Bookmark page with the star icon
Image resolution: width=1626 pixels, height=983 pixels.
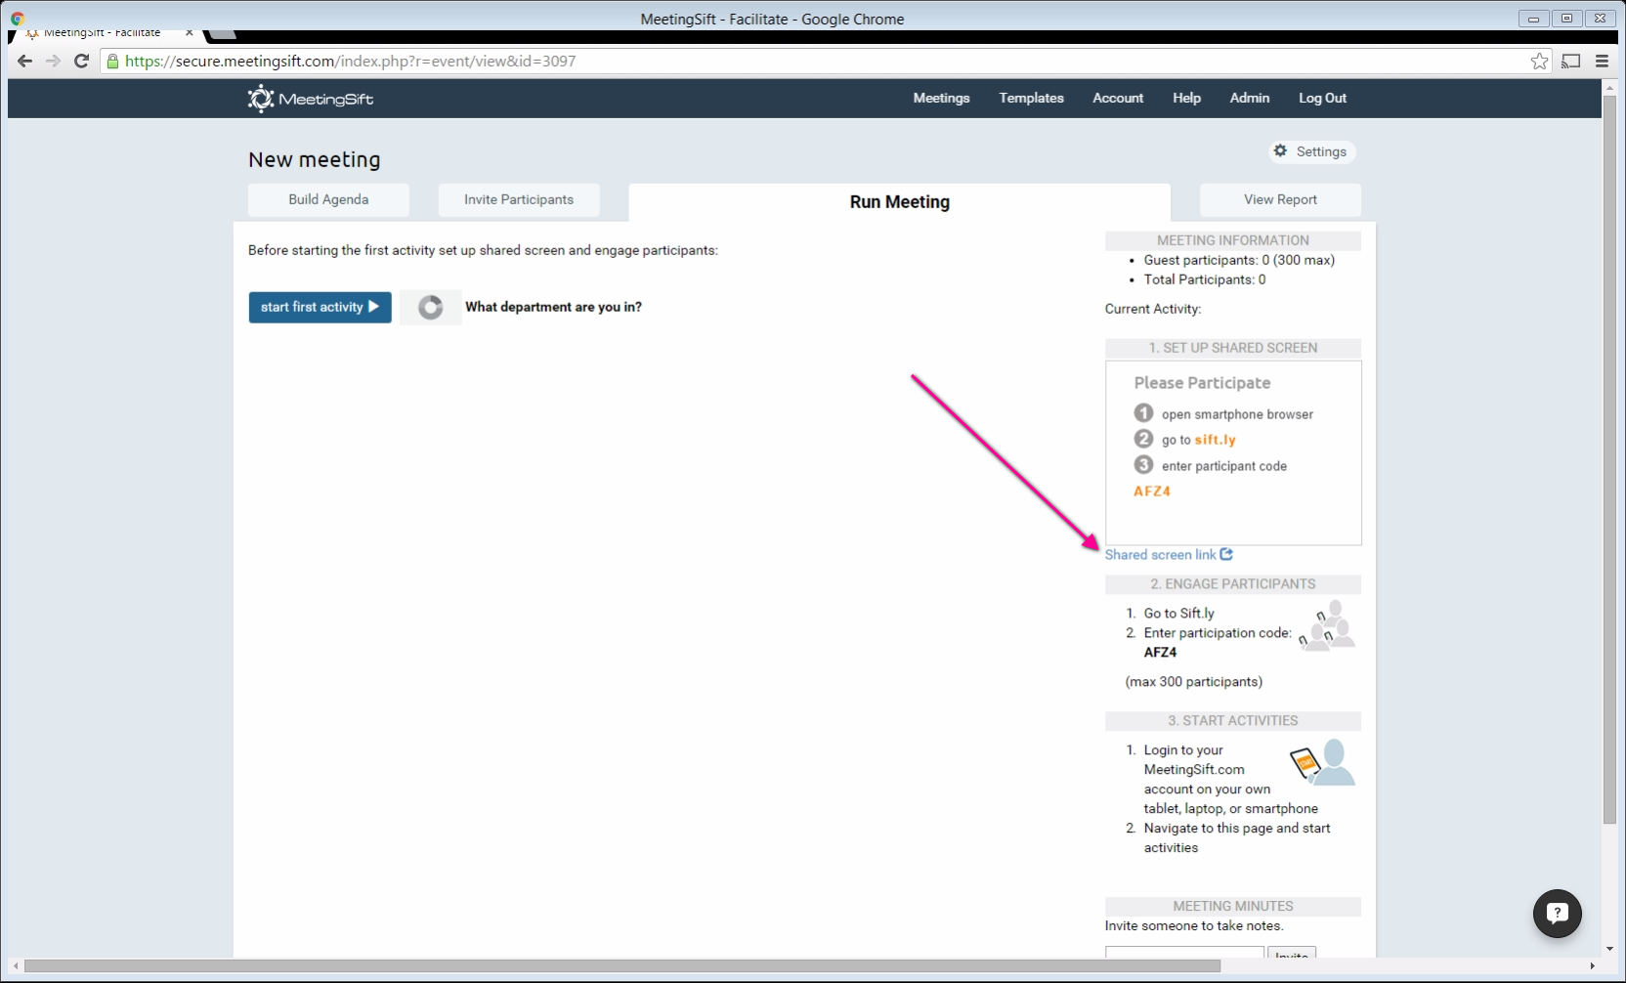[x=1539, y=62]
